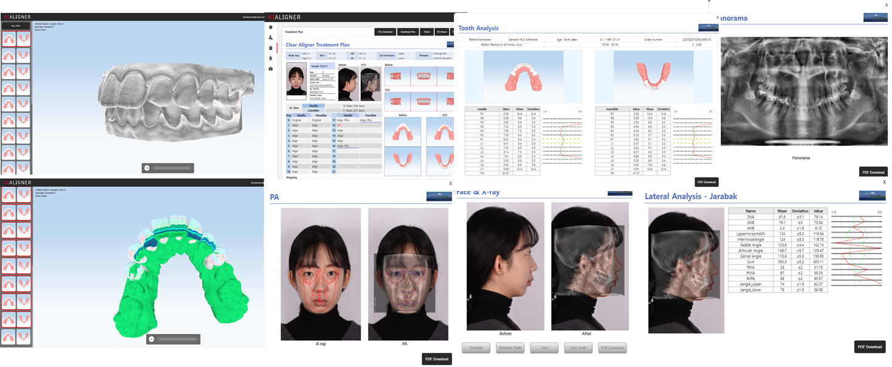Click the STL Download button
The height and width of the screenshot is (367, 892).
[x=384, y=32]
